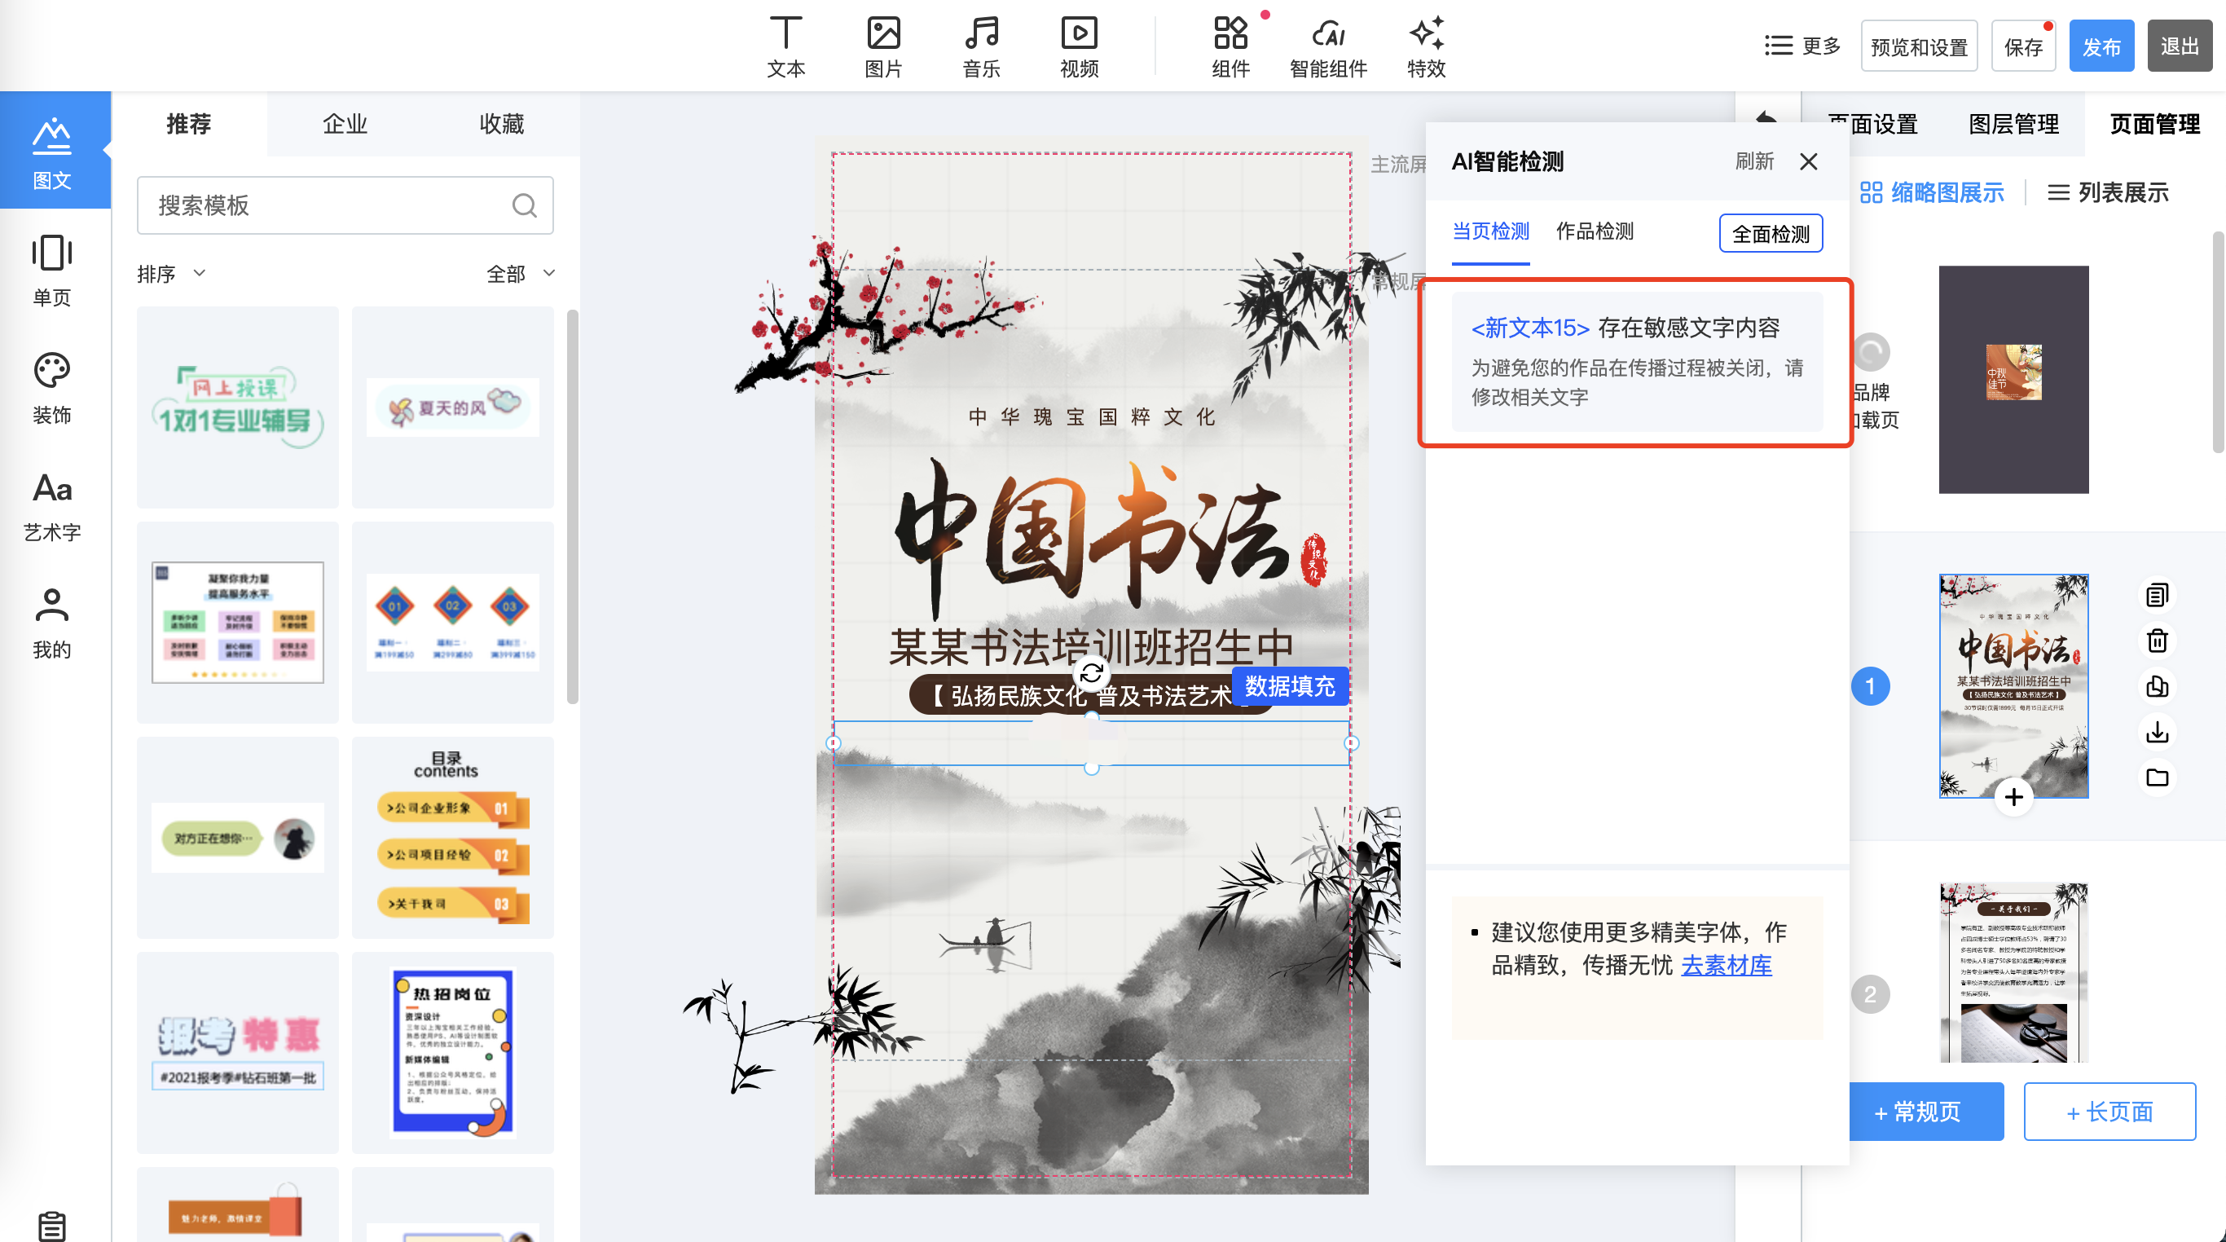Switch to the 作品检测 tab
This screenshot has height=1242, width=2226.
coord(1595,231)
